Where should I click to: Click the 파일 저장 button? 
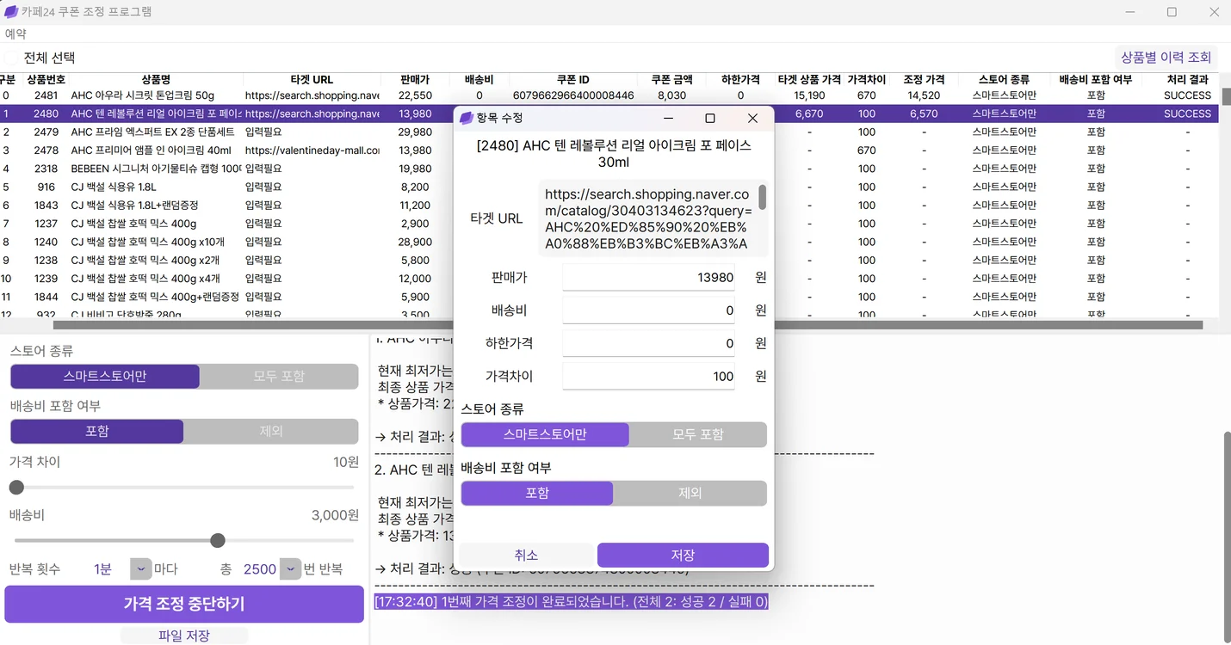click(x=184, y=636)
